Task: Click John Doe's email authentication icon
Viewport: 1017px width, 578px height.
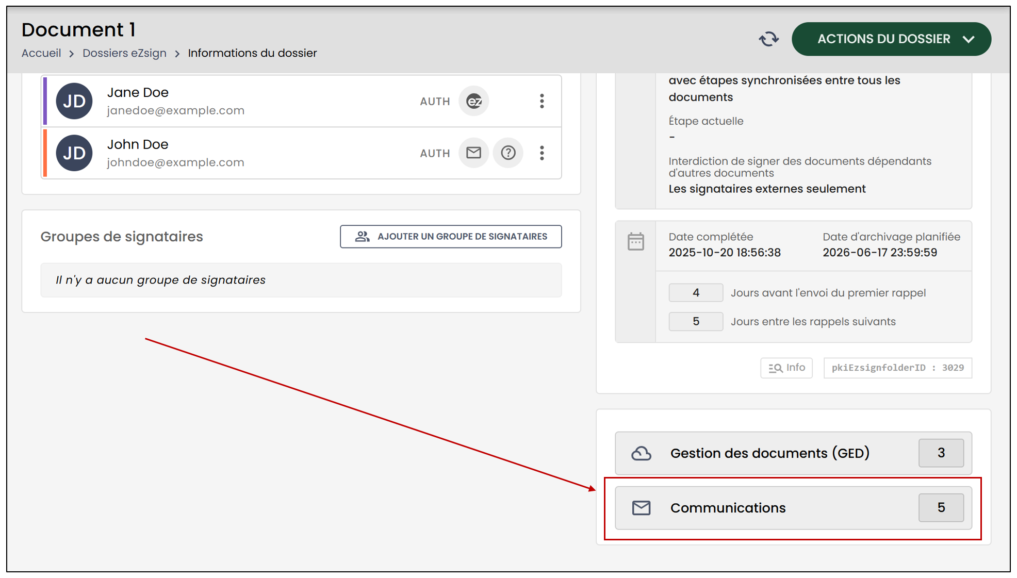Action: pos(474,153)
